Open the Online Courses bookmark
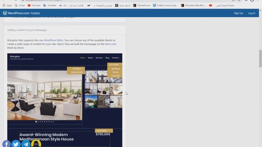 pyautogui.click(x=165, y=5)
